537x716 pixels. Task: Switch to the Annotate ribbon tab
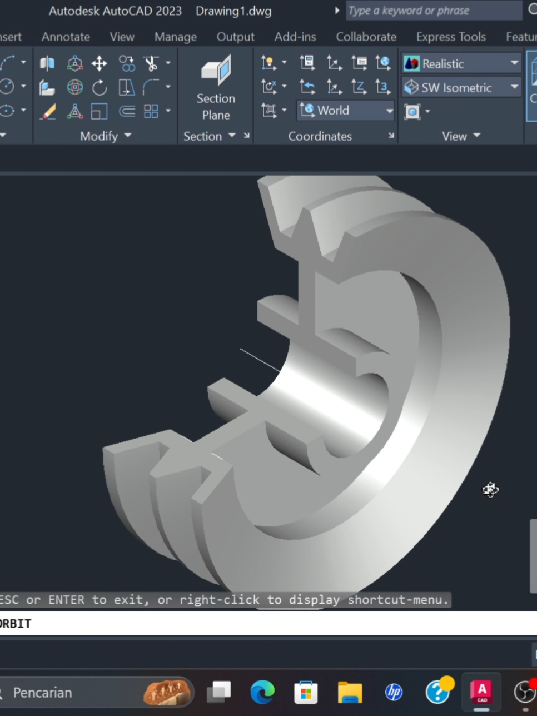(66, 37)
